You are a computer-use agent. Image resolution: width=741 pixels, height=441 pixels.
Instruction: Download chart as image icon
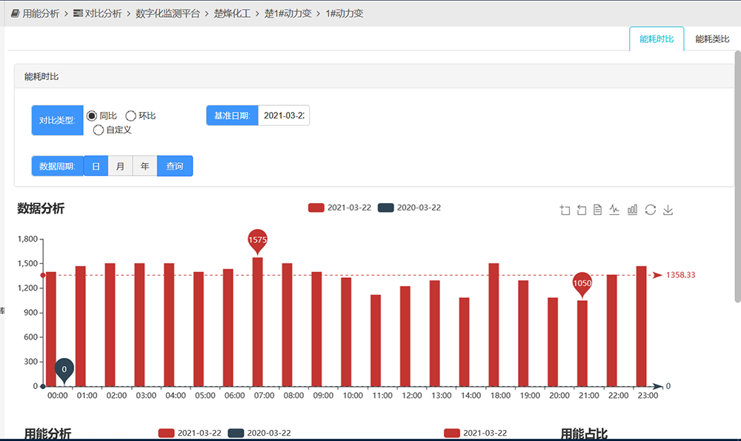668,210
